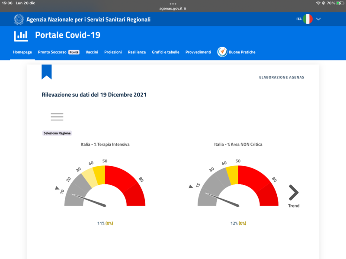346x259 pixels.
Task: Click the blue bookmark ribbon icon
Action: click(46, 72)
